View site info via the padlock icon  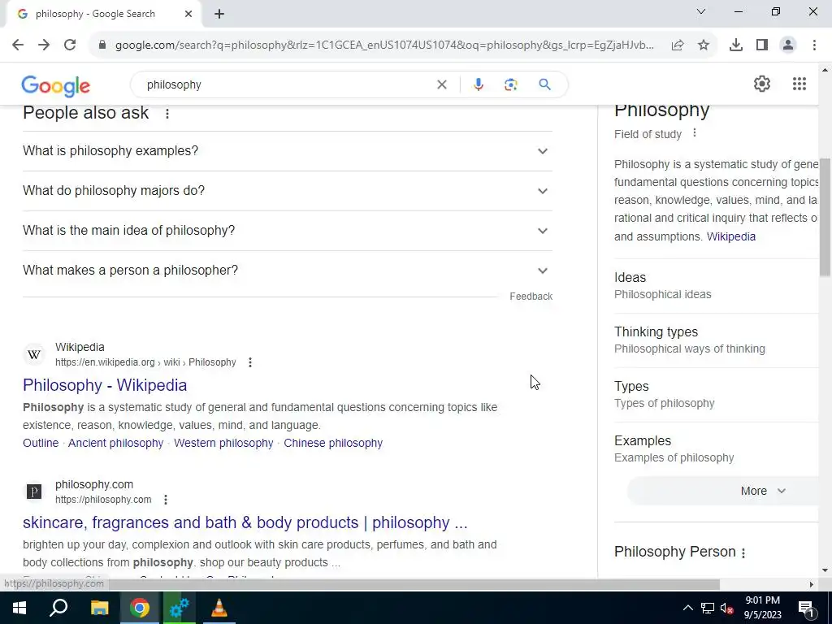pos(102,45)
